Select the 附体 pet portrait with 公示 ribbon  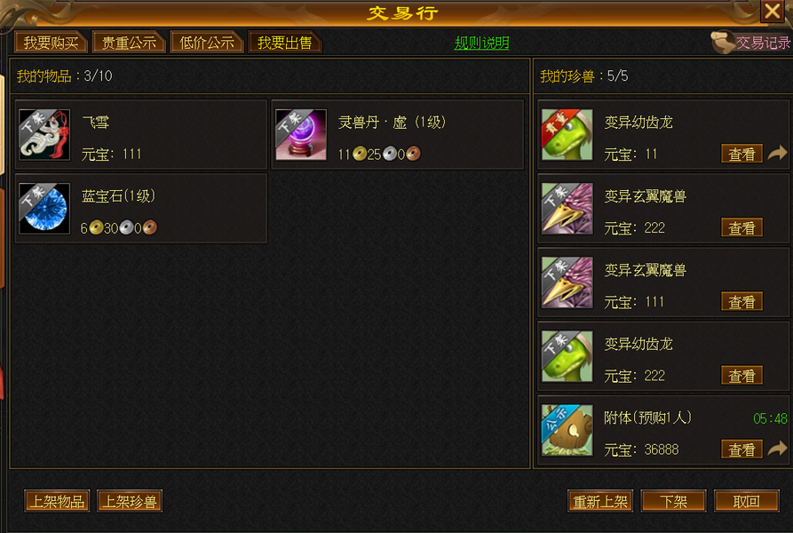[x=567, y=430]
